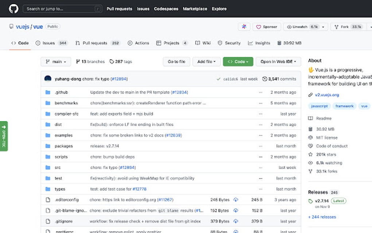The image size is (372, 233).
Task: Open the Security shield icon tab
Action: click(x=220, y=43)
